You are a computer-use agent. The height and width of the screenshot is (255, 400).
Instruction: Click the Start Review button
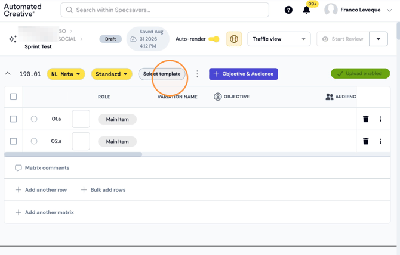[x=343, y=39]
